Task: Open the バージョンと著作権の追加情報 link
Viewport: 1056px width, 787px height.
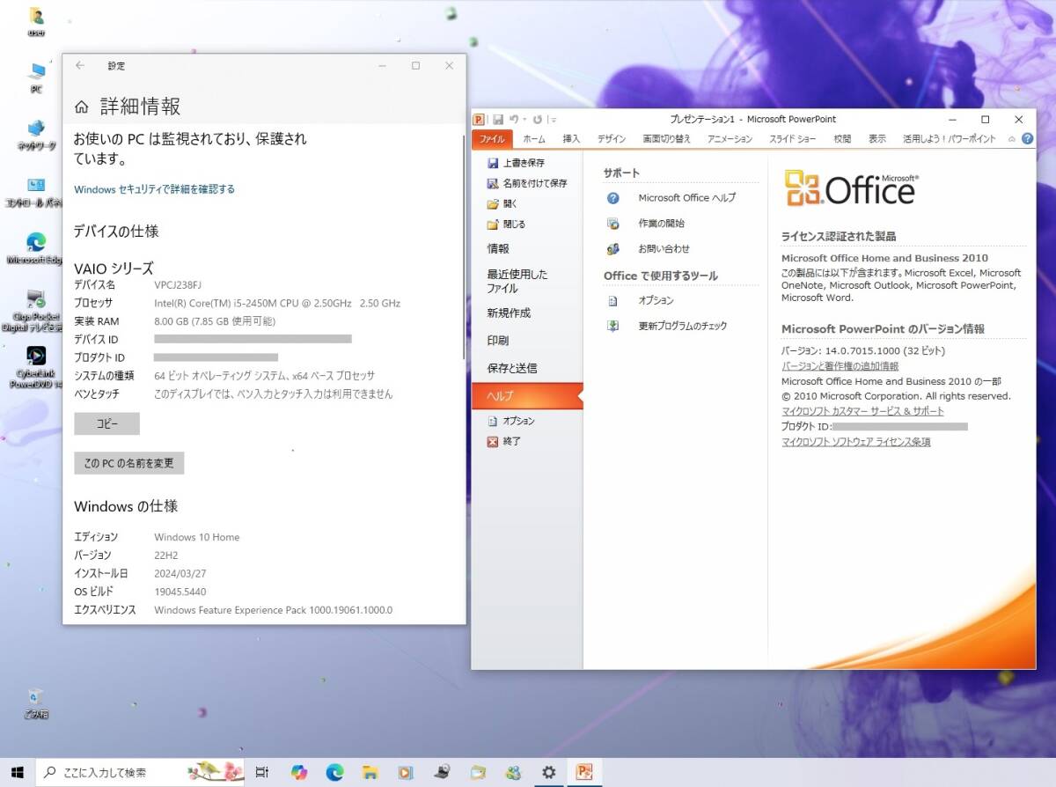Action: (840, 366)
